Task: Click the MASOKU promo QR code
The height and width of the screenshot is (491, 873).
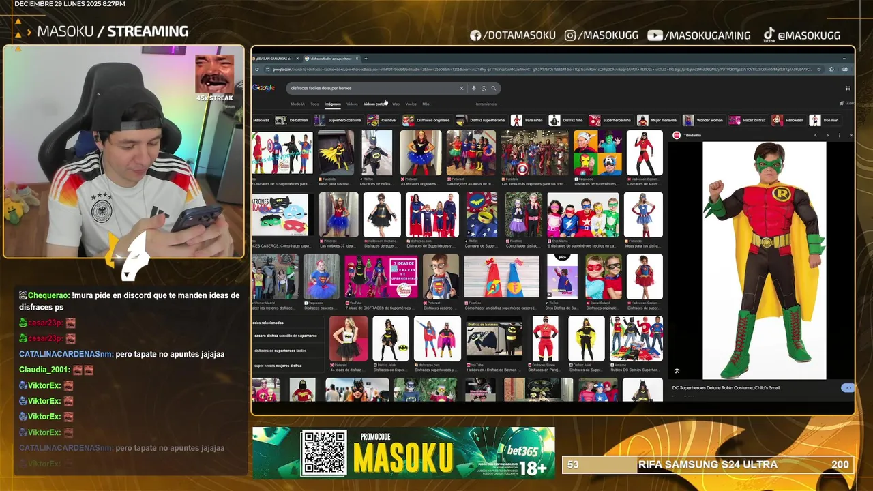Action: click(x=323, y=453)
